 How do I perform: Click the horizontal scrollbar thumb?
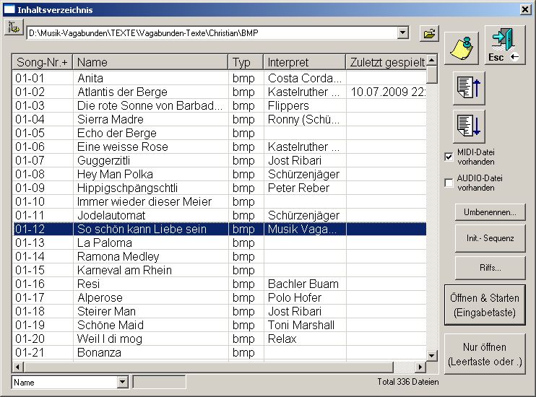tap(208, 367)
